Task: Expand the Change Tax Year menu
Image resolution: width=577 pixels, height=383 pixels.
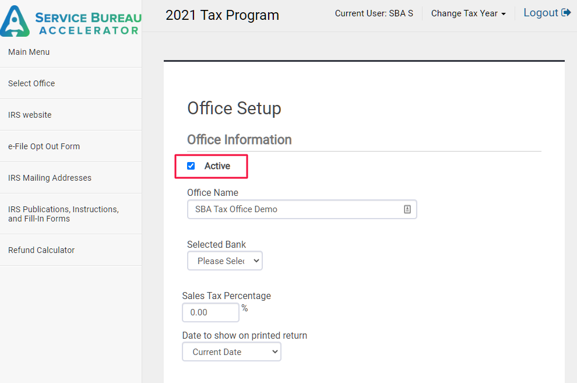Action: [468, 13]
